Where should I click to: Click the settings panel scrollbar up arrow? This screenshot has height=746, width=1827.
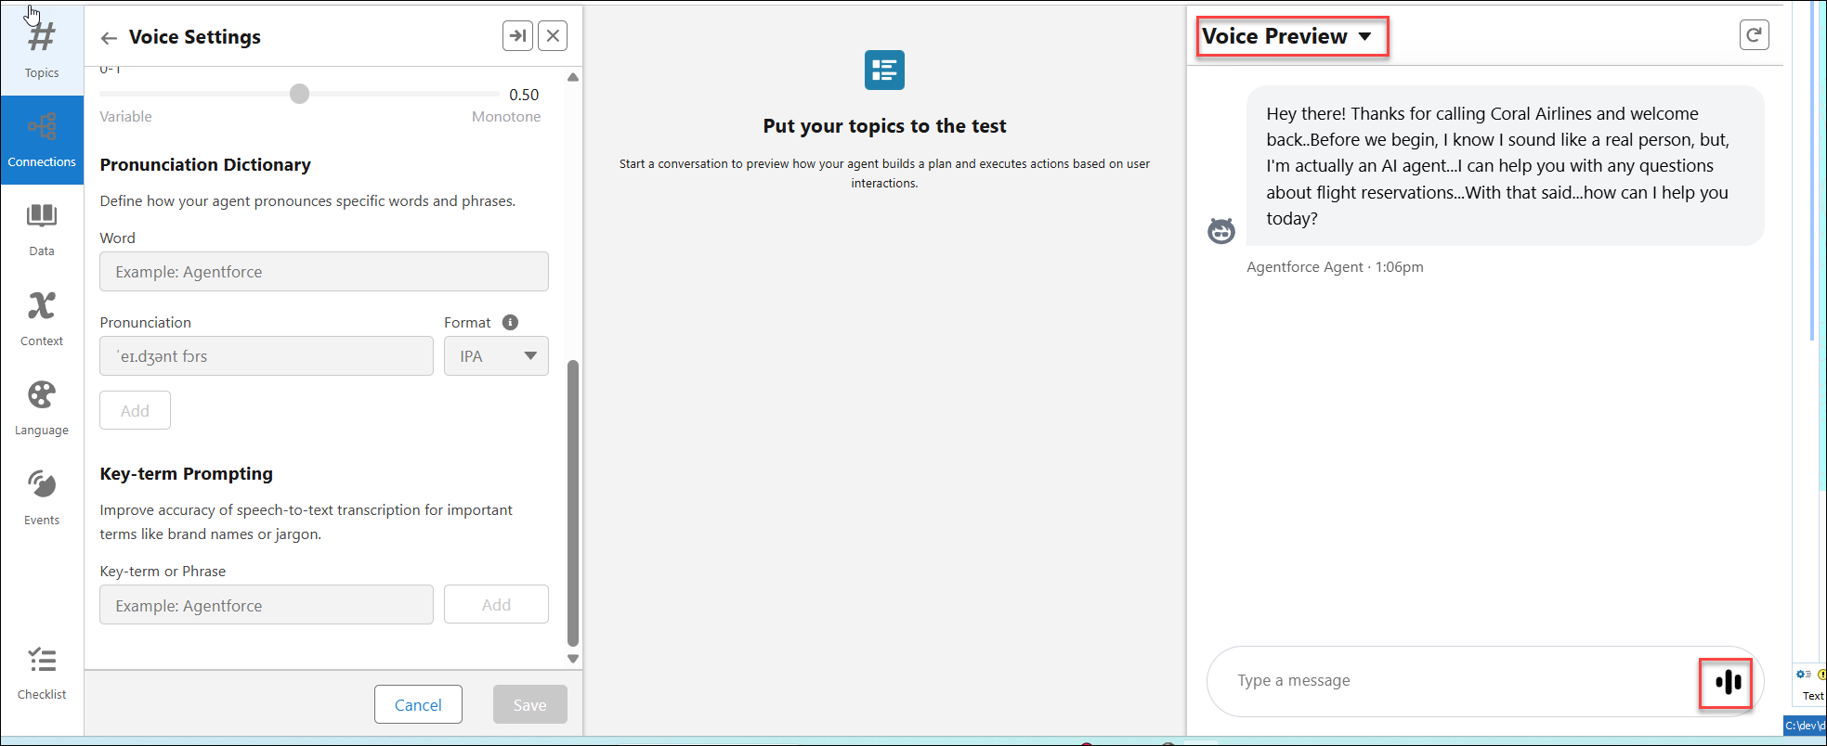click(573, 77)
